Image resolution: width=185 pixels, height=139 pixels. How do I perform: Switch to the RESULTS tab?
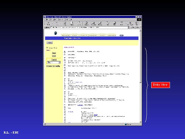click(x=84, y=35)
